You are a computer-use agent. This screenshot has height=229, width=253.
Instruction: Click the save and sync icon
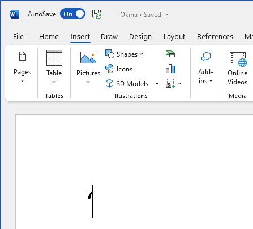[97, 14]
